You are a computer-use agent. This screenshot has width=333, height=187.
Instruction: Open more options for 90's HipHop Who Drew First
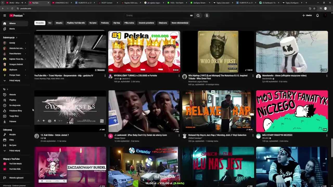[x=253, y=76]
